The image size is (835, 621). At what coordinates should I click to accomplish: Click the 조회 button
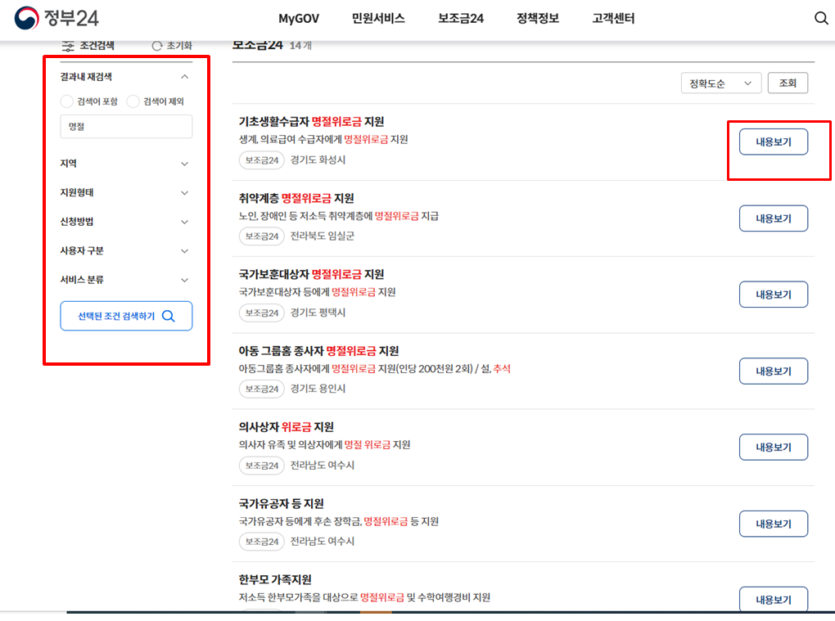[787, 83]
